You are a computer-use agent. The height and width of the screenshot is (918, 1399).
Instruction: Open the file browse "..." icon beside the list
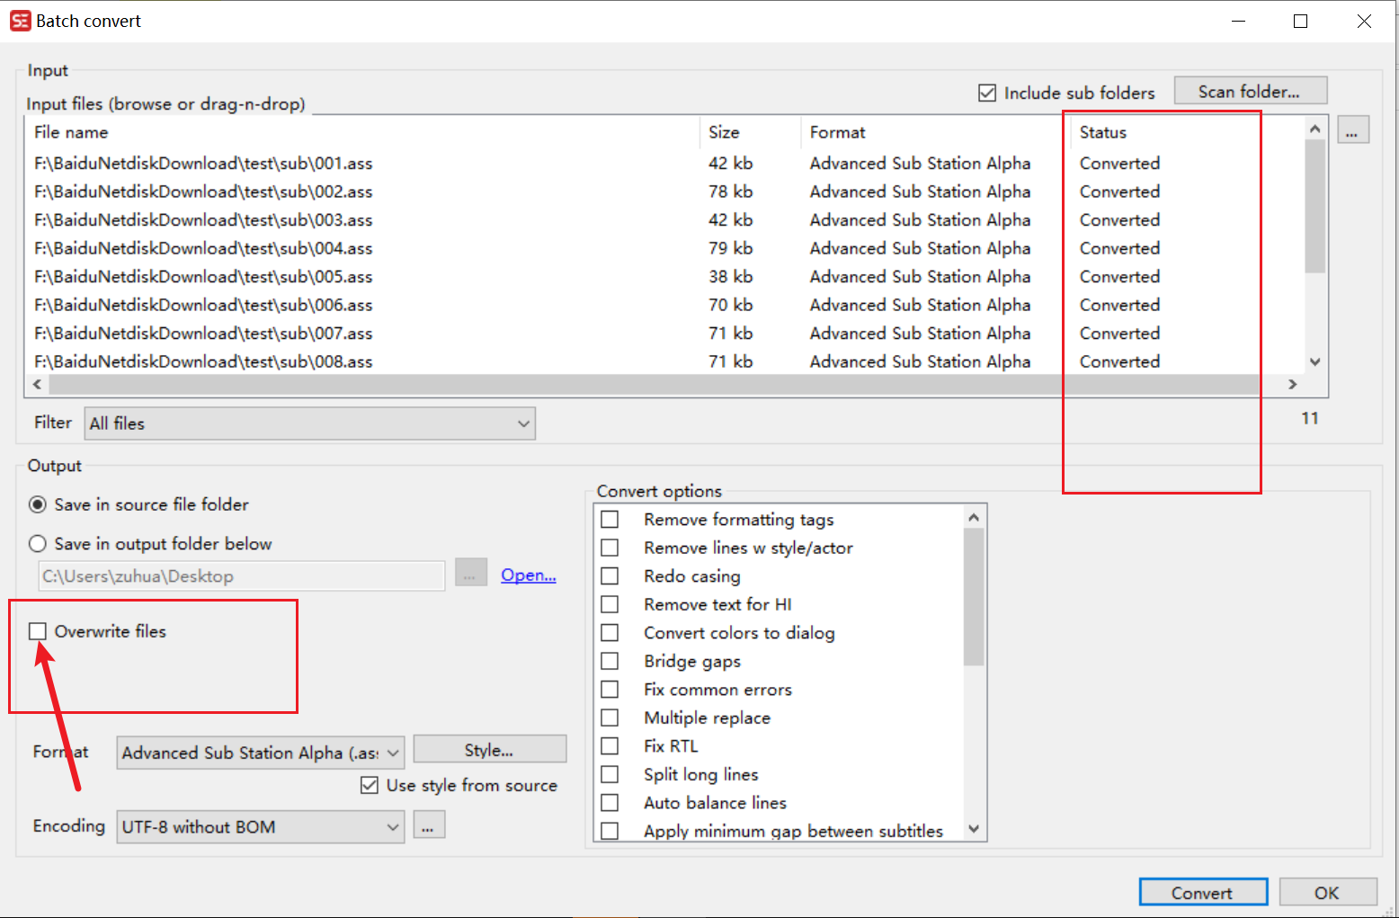[x=1352, y=129]
